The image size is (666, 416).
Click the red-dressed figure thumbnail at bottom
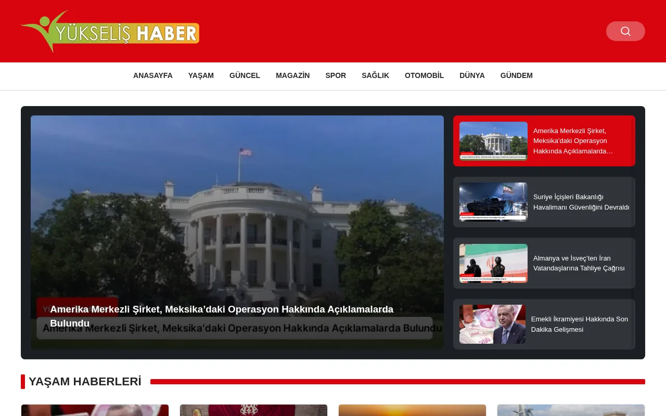[253, 410]
